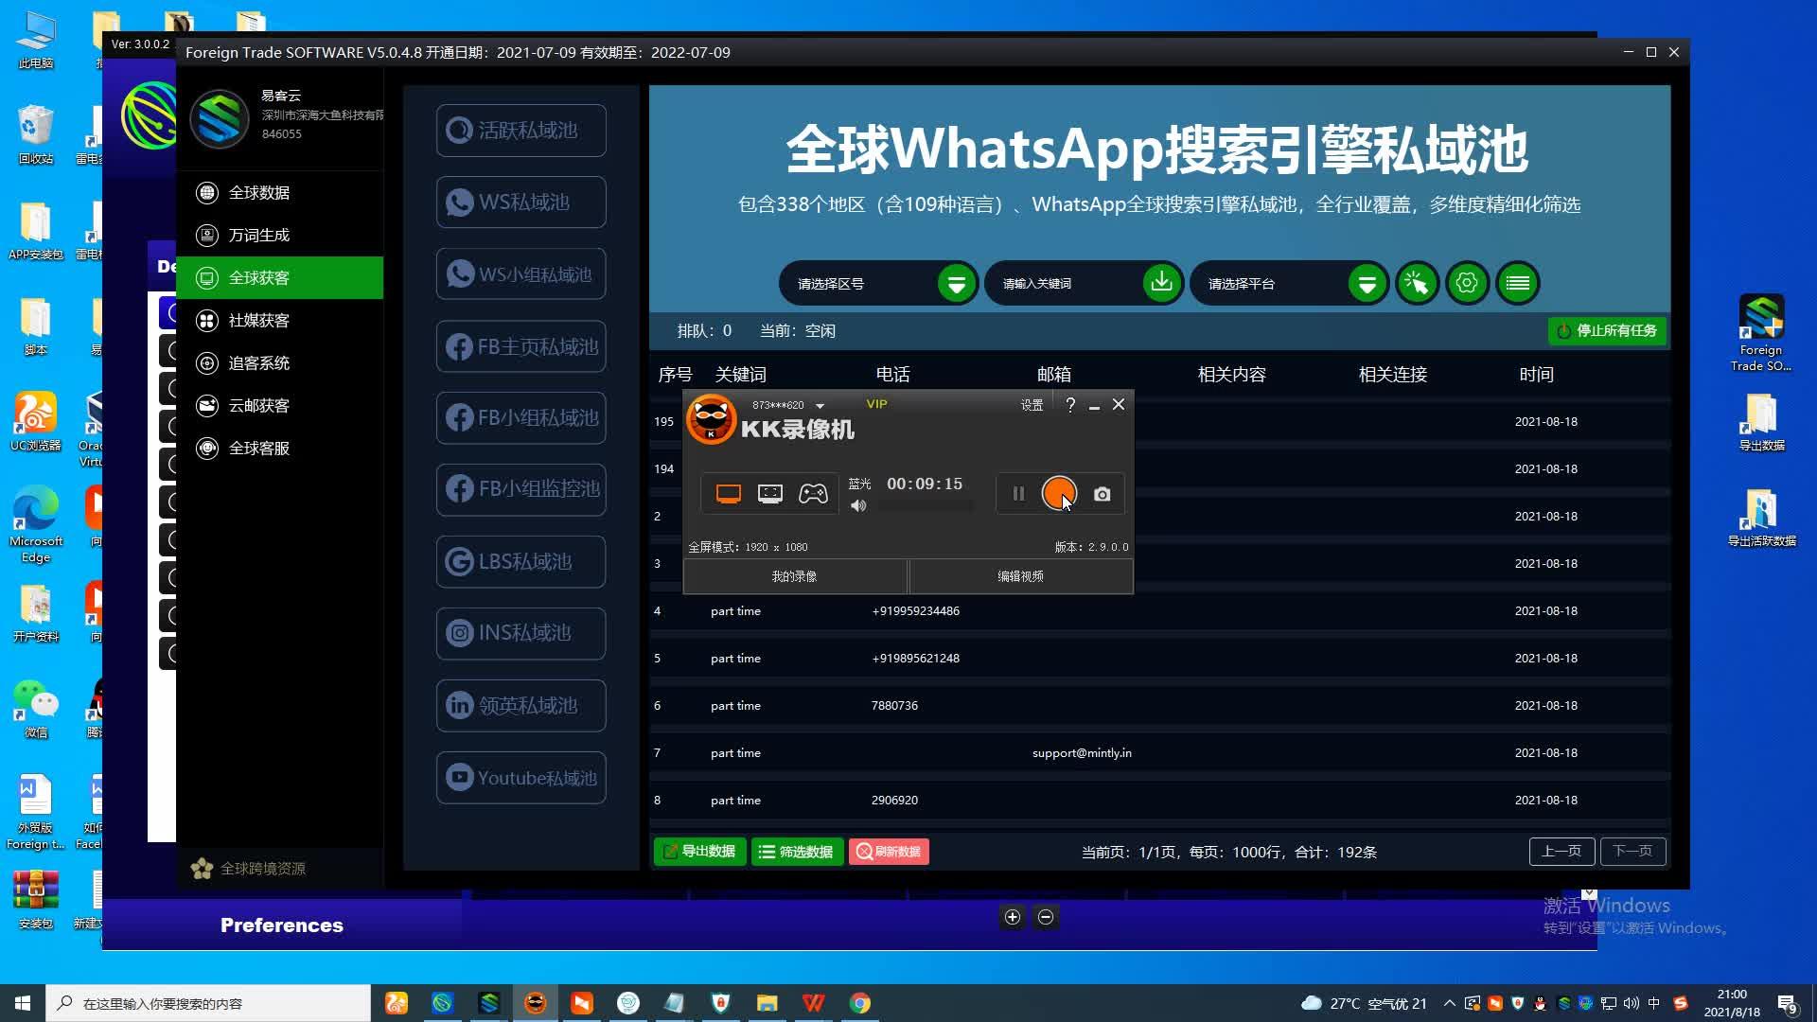Click 导出数据 export button
Viewport: 1817px width, 1022px height.
(700, 852)
